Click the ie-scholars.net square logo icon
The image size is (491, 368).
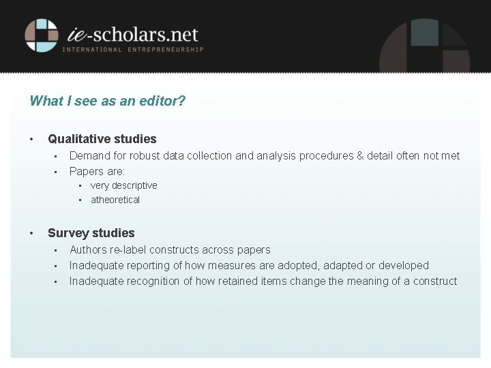point(42,35)
